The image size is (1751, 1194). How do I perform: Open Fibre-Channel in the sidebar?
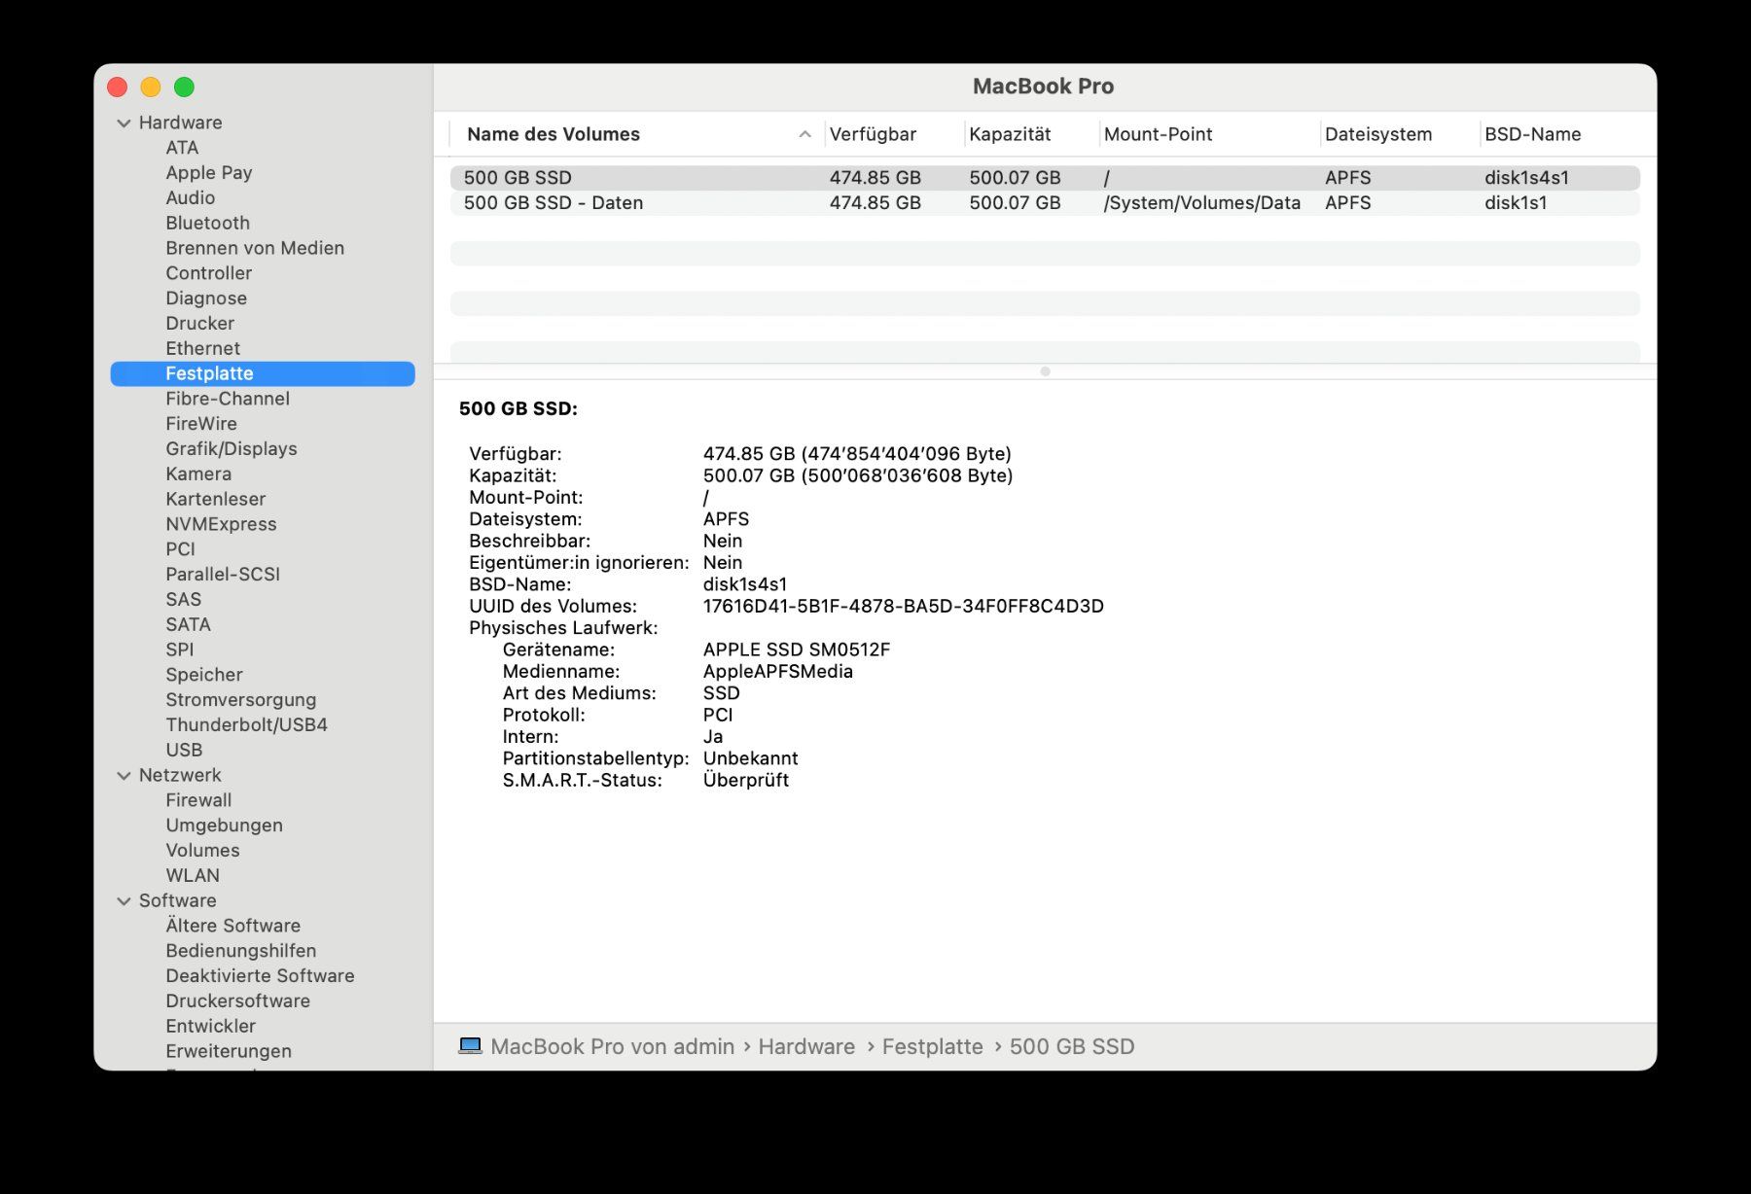(228, 399)
